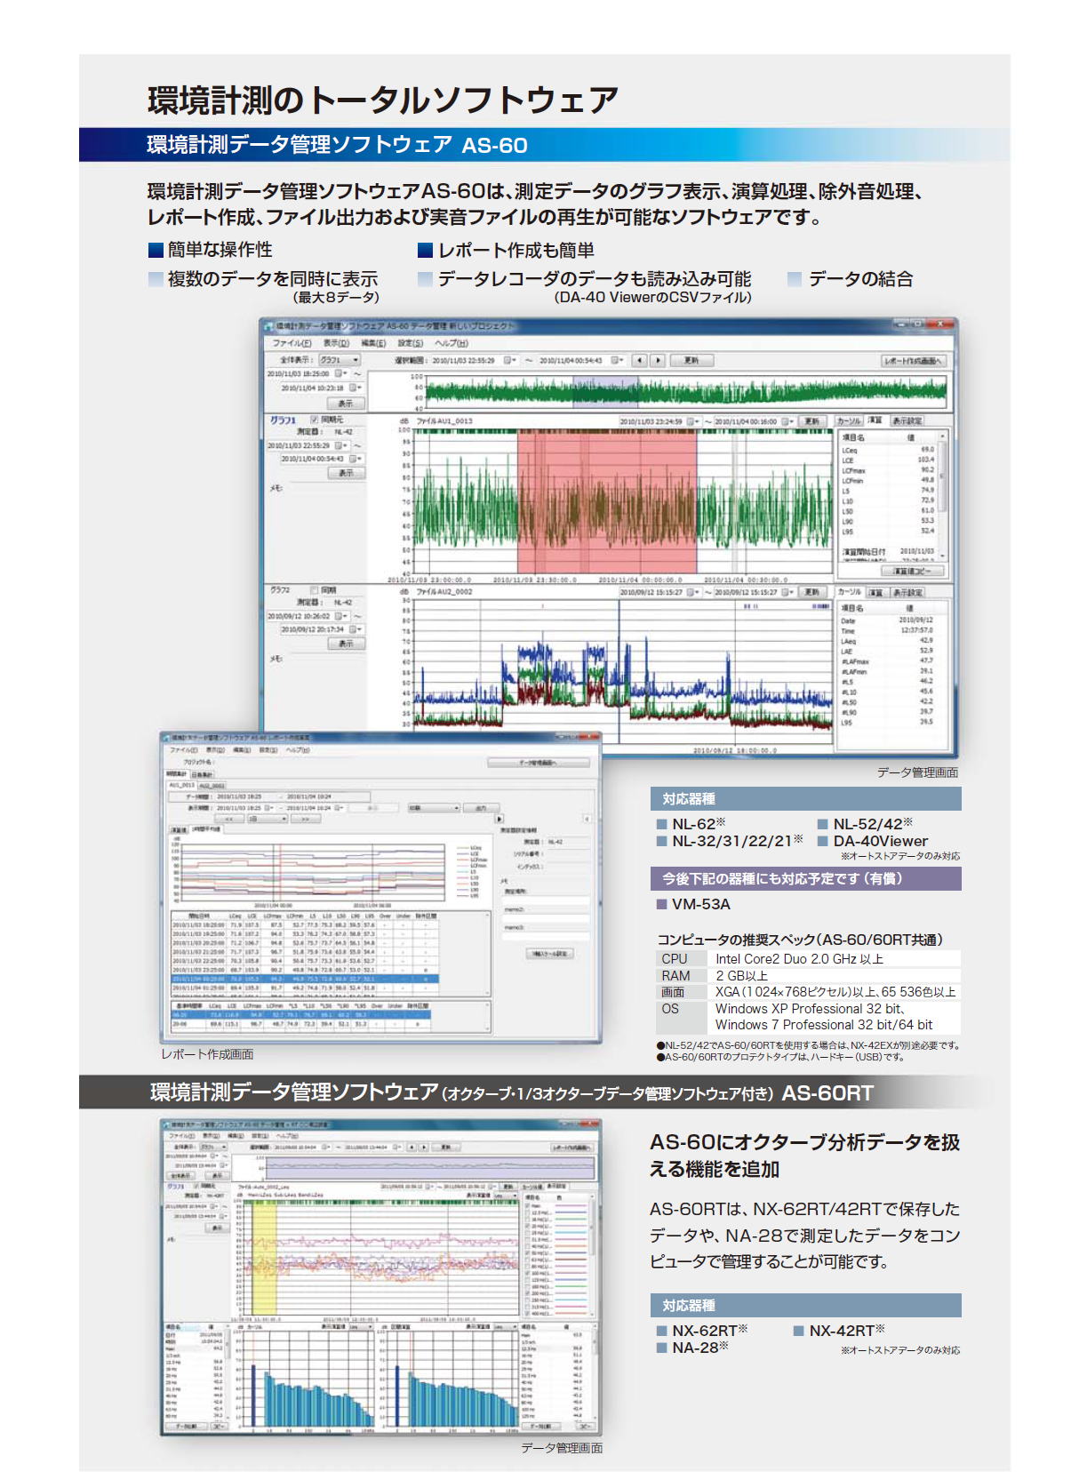Select the LCeq 69.0 row in results list
Viewport: 1071px width, 1472px height.
[x=888, y=450]
